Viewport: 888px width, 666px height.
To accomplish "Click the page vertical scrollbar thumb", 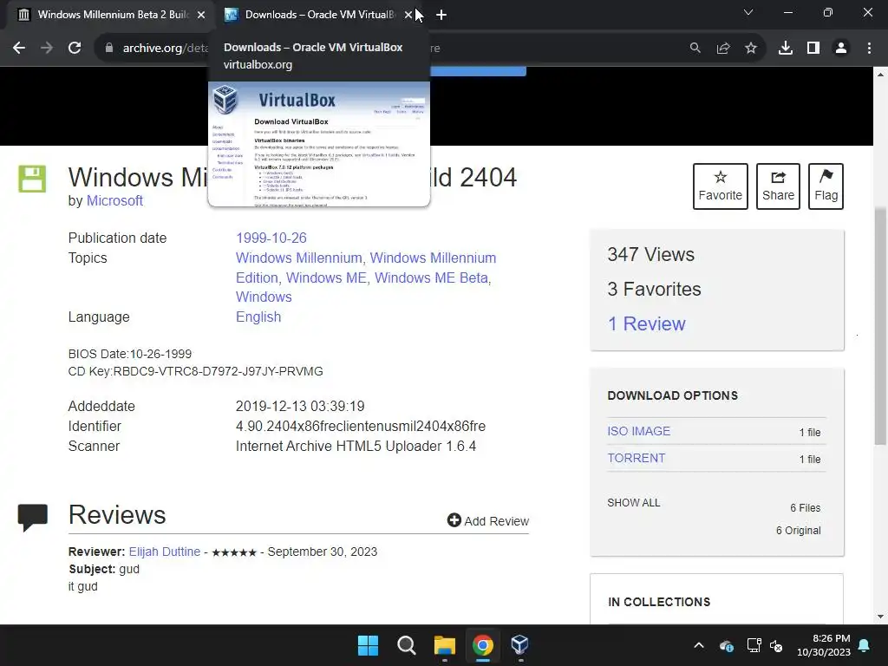I will click(x=880, y=326).
